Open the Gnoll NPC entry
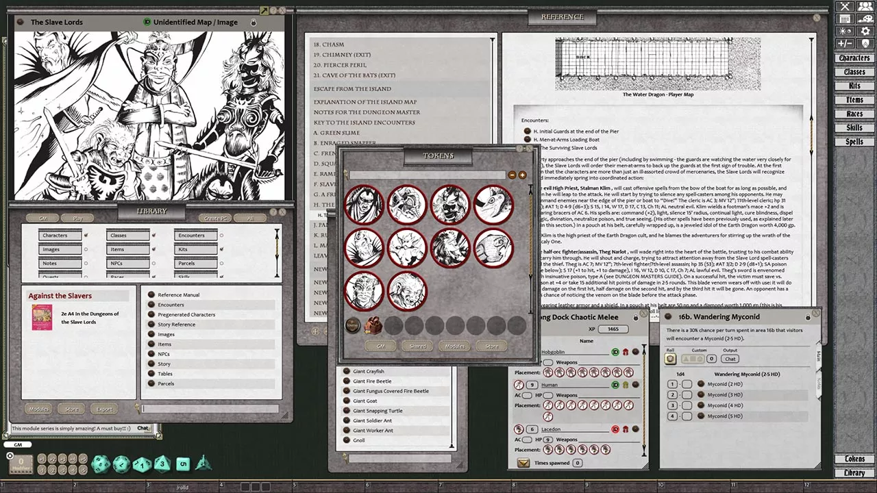This screenshot has width=877, height=493. pos(359,440)
